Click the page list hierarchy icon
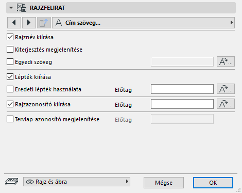This screenshot has width=242, height=193. pos(44,23)
